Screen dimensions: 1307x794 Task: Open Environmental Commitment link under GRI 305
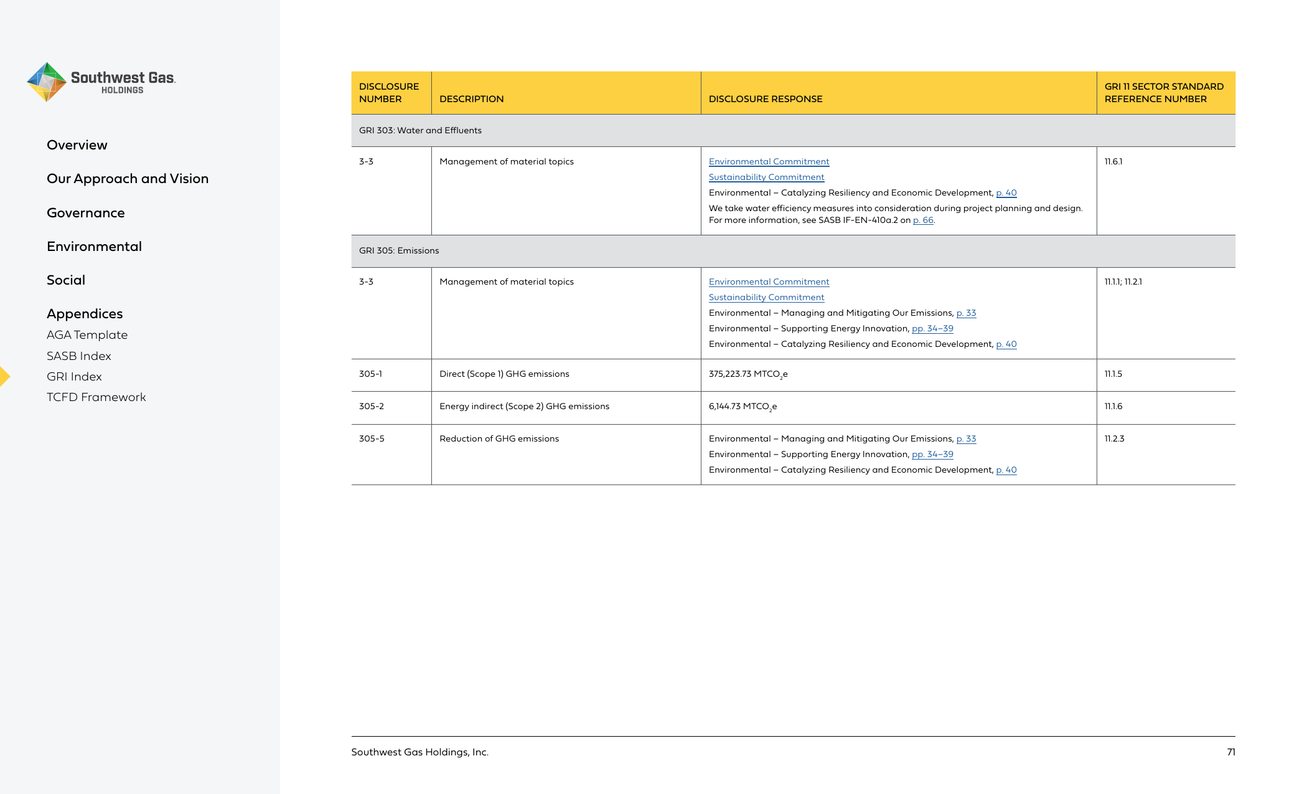[x=769, y=282]
